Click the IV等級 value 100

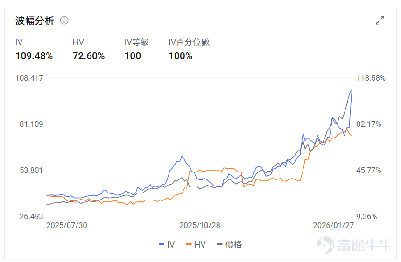point(133,56)
